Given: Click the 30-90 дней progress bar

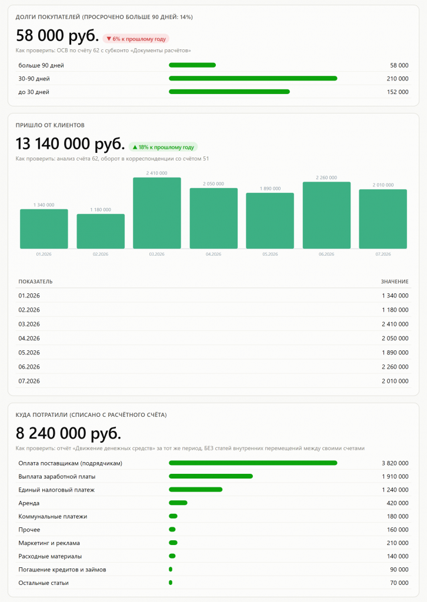Looking at the screenshot, I should (253, 78).
